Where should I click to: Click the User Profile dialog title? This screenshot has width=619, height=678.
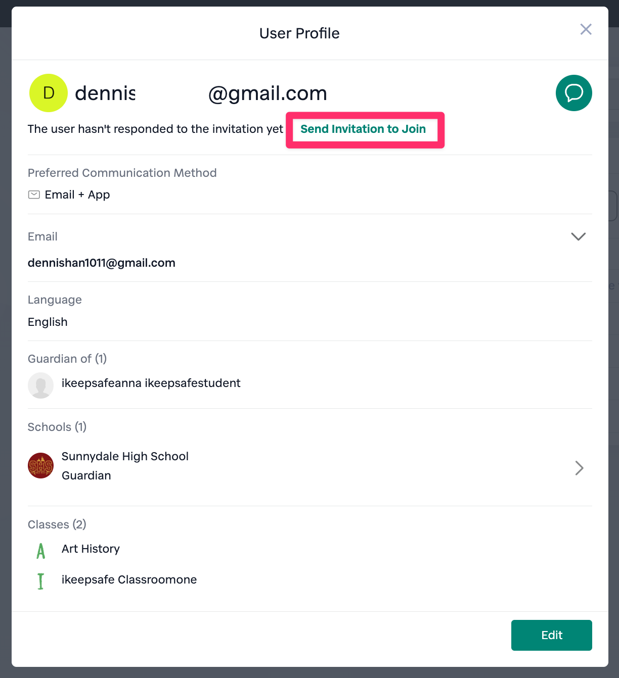(x=299, y=33)
